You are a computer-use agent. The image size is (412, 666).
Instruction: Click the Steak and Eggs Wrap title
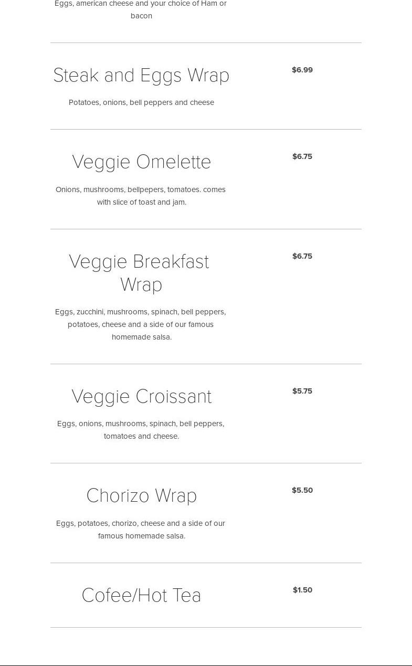click(x=141, y=76)
